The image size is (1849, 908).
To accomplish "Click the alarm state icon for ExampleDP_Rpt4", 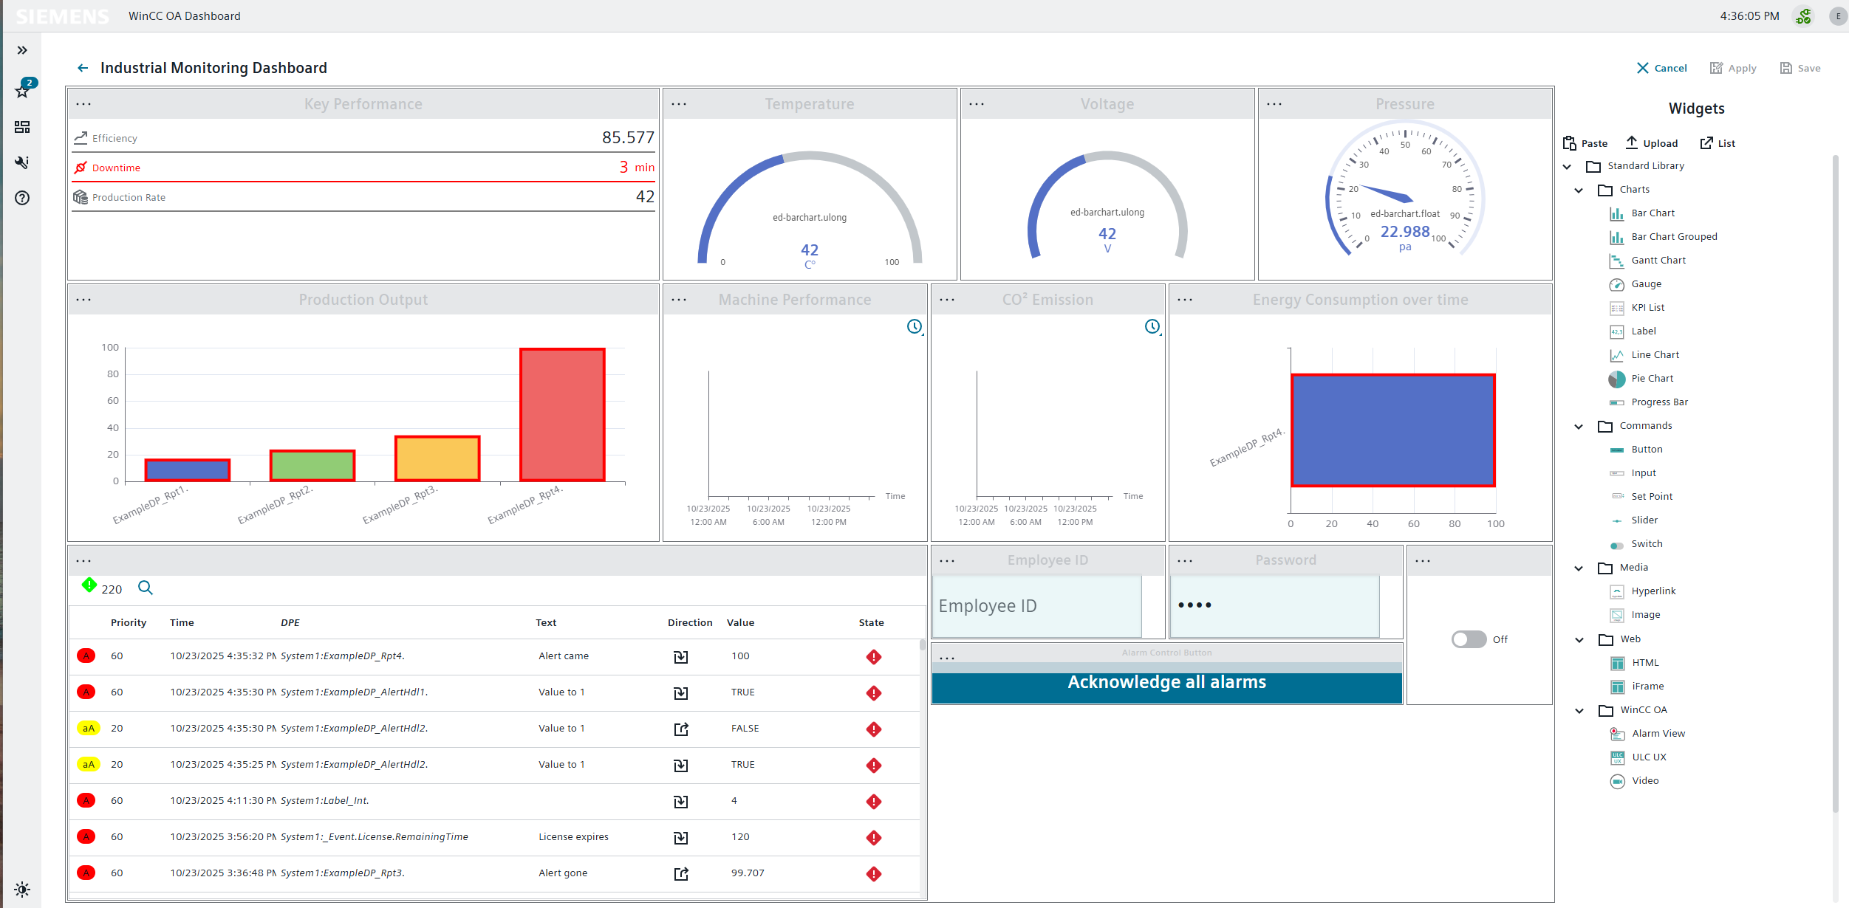I will [873, 656].
